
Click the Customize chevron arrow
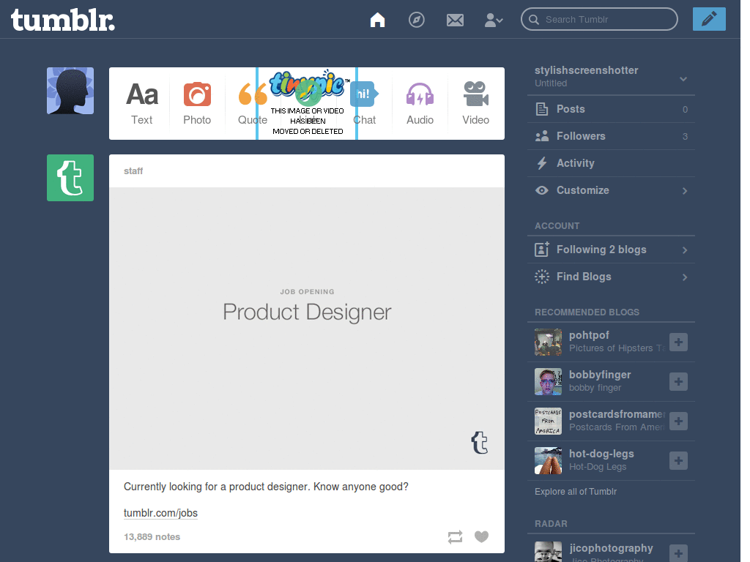[685, 191]
